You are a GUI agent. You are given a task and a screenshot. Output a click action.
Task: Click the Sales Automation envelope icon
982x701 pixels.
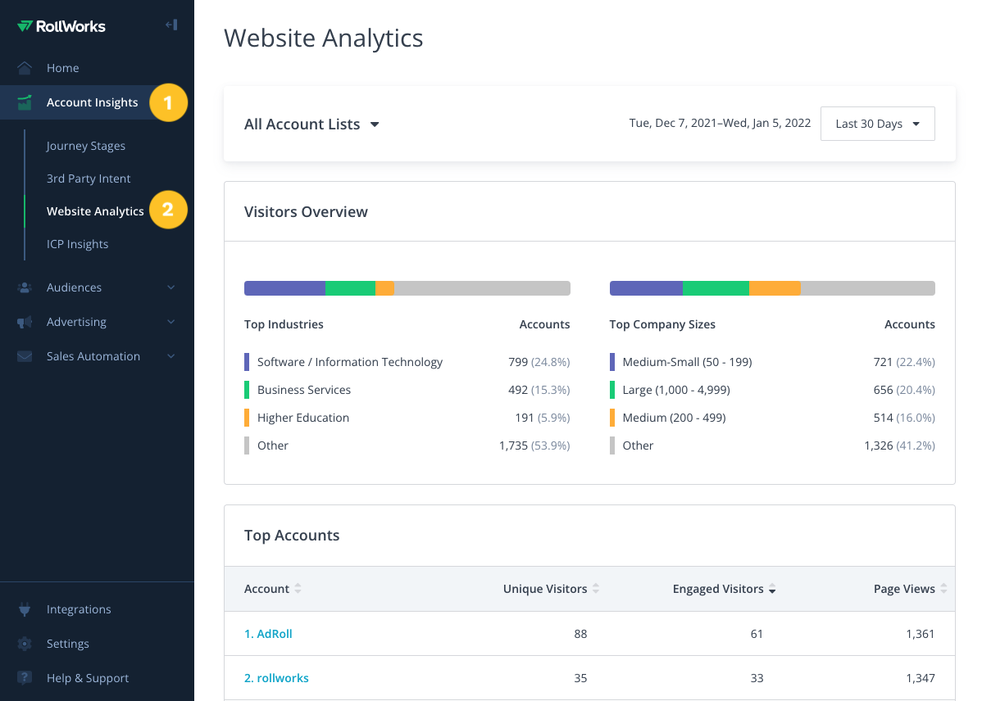(25, 356)
